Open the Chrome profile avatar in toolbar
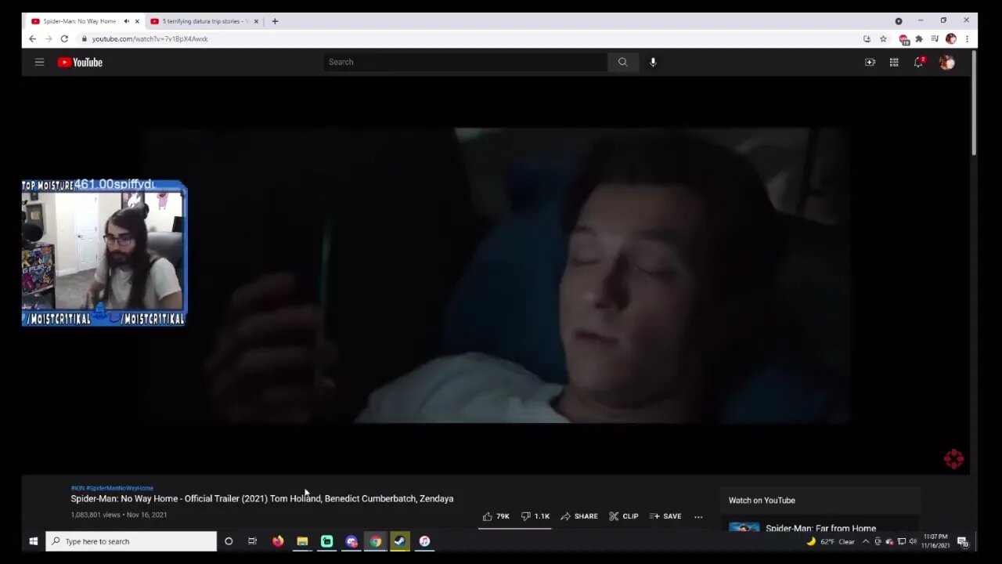The height and width of the screenshot is (564, 1002). pyautogui.click(x=951, y=38)
